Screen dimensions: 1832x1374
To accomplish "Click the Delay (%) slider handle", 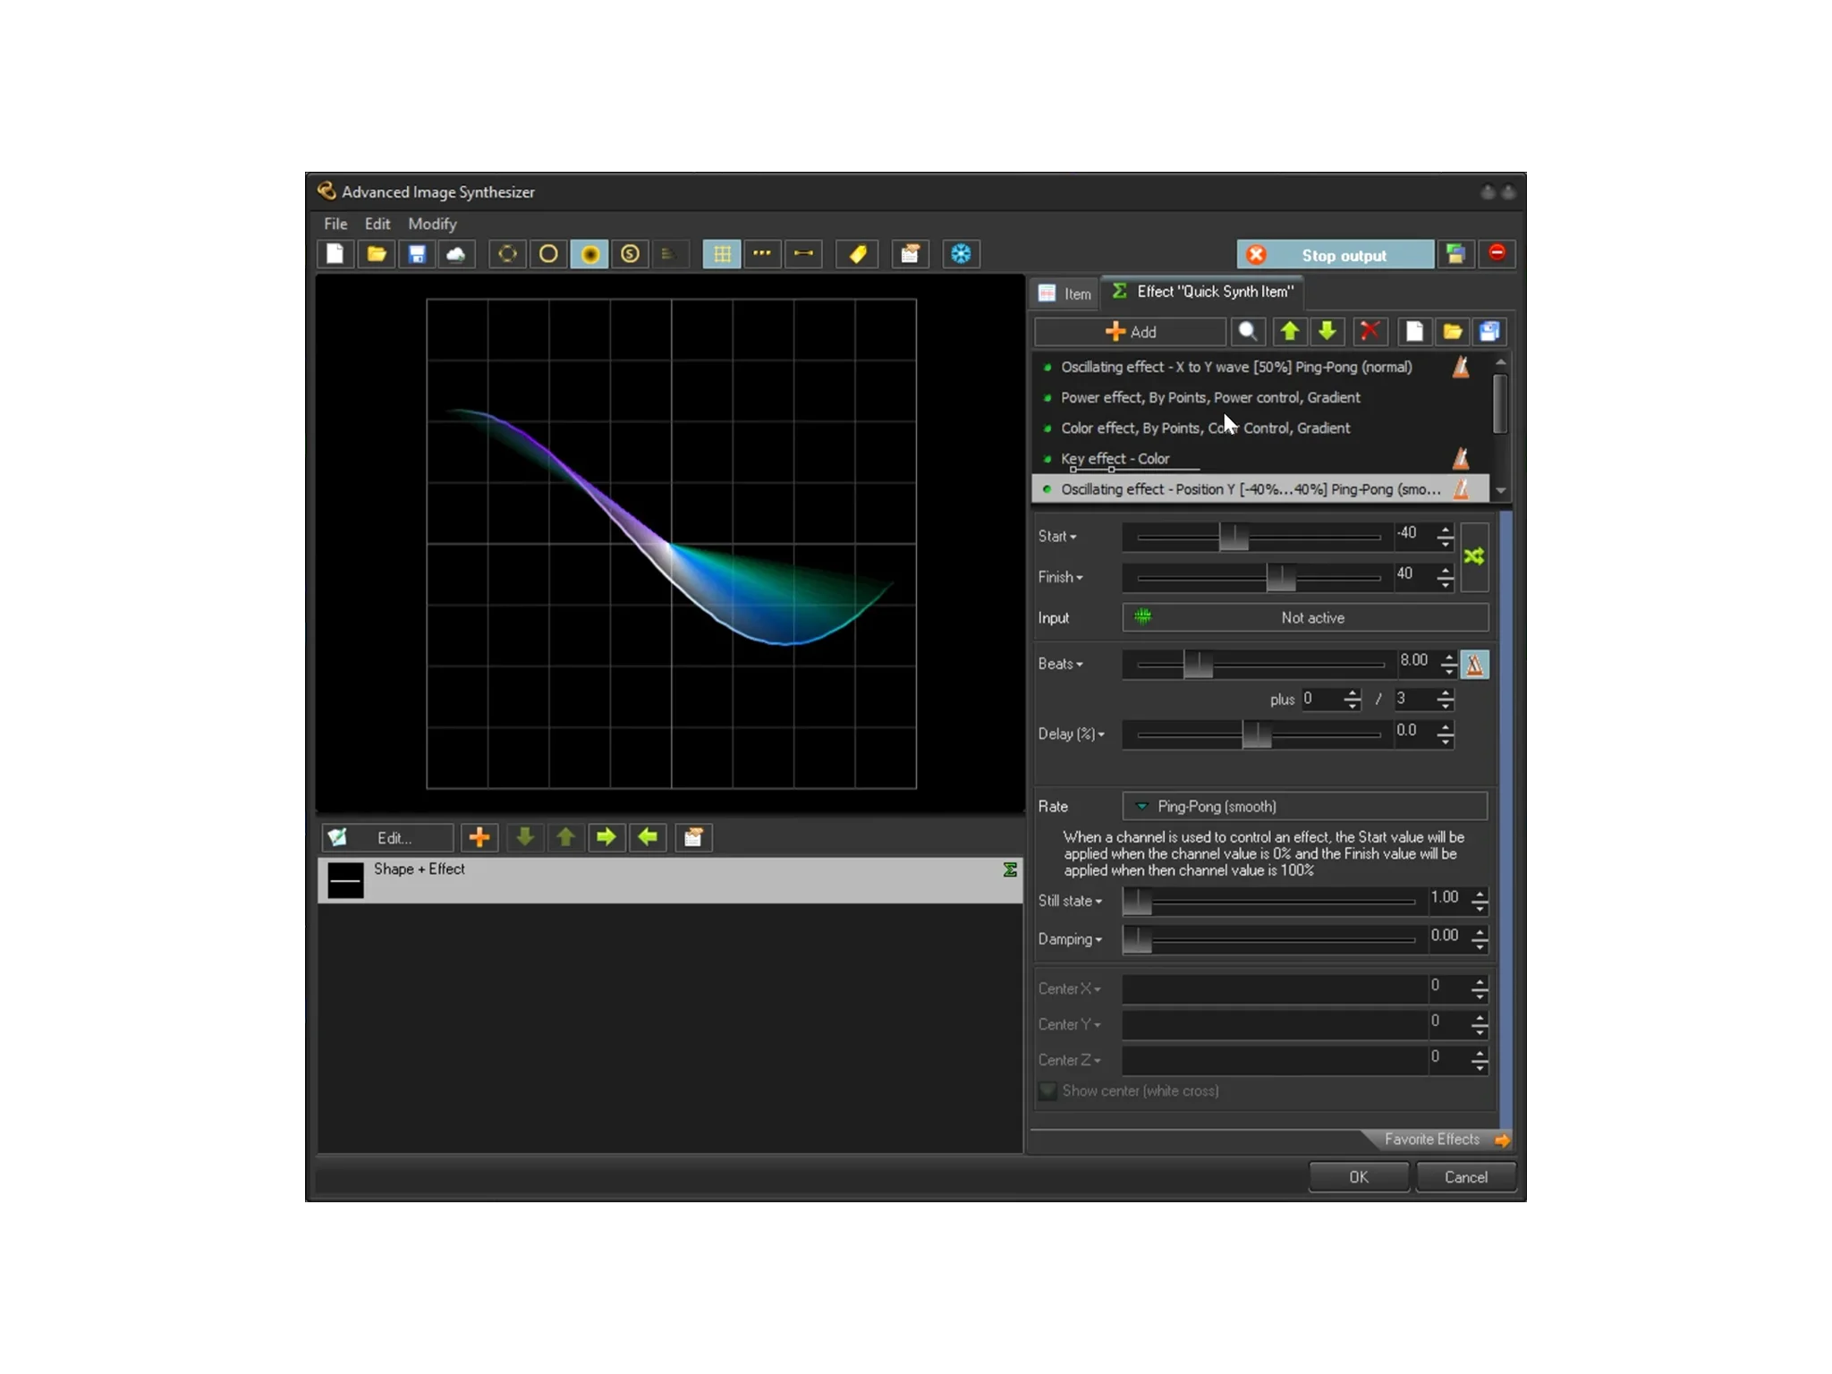I will coord(1256,734).
